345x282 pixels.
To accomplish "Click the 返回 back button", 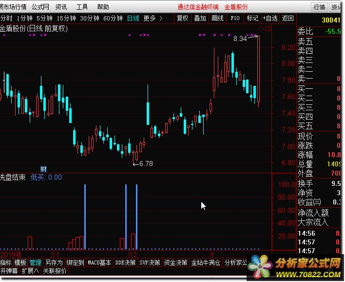I will (x=288, y=18).
